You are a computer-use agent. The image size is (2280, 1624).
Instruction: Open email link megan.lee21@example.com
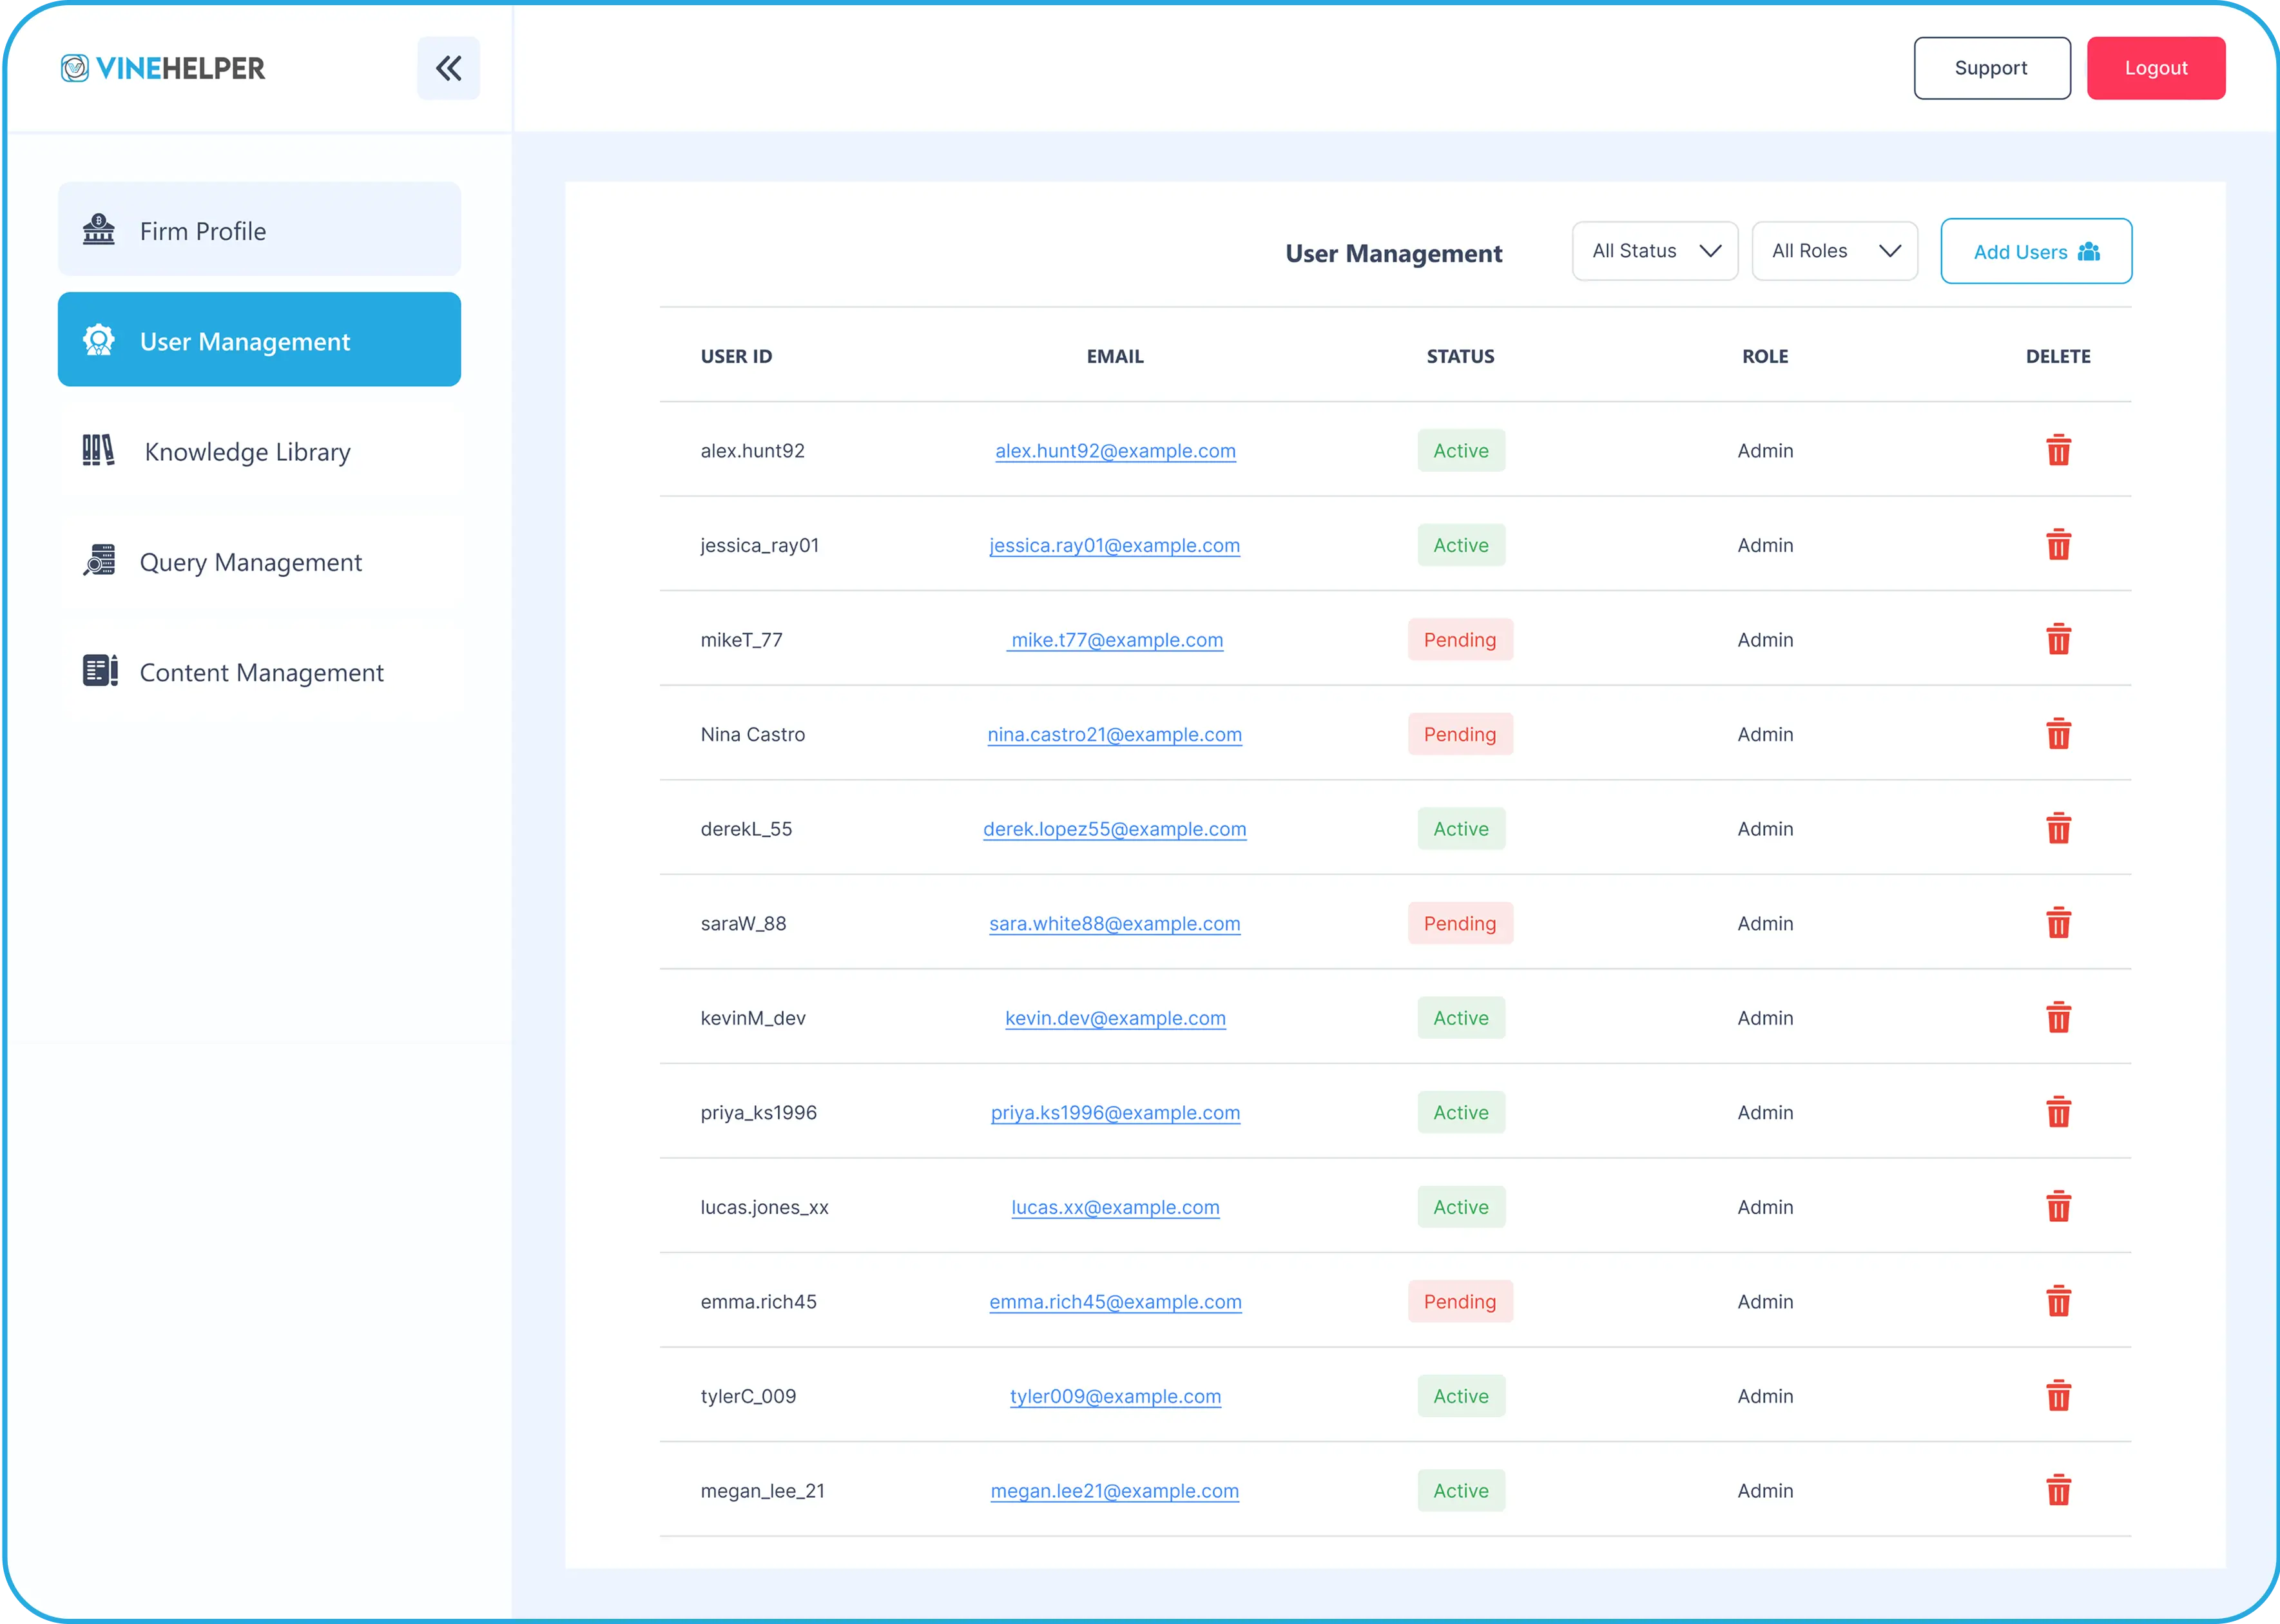point(1115,1490)
